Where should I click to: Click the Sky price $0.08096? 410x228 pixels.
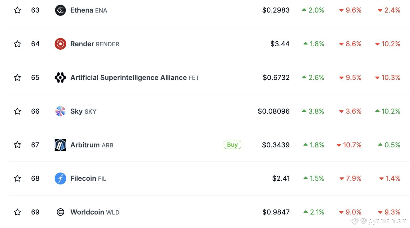tap(274, 111)
